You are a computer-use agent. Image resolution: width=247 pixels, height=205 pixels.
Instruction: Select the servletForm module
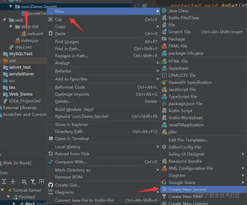pyautogui.click(x=21, y=74)
